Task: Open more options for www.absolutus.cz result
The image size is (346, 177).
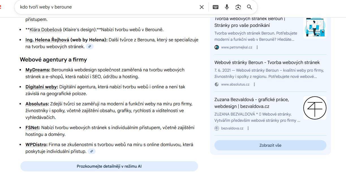Action: pyautogui.click(x=254, y=84)
